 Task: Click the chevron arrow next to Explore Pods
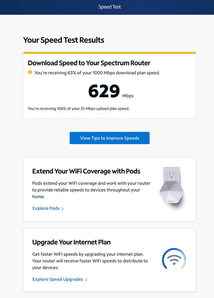click(62, 209)
